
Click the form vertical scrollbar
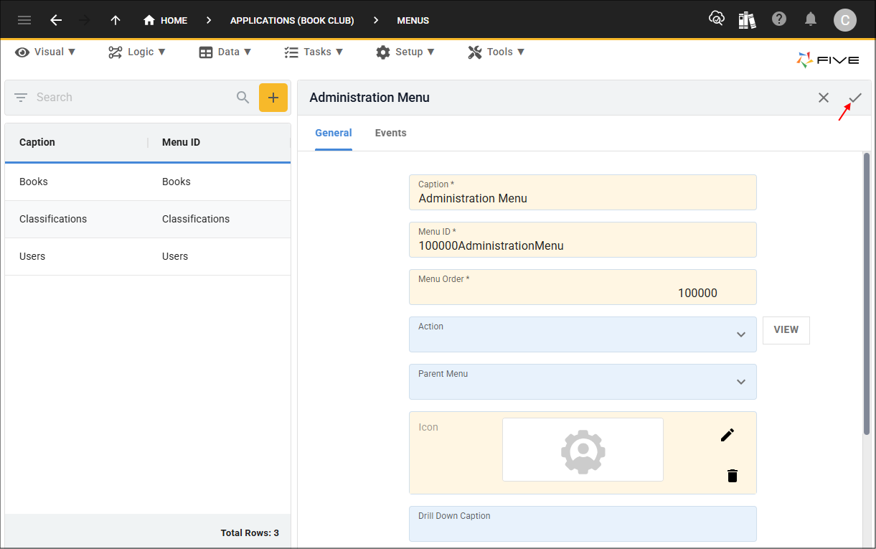867,294
